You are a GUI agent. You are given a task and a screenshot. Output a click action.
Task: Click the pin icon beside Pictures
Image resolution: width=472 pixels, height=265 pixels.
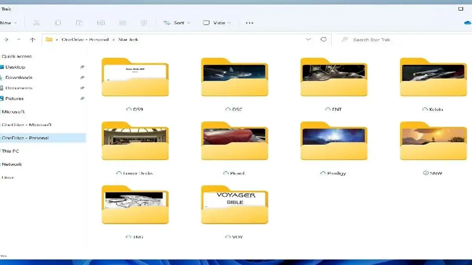coord(82,99)
